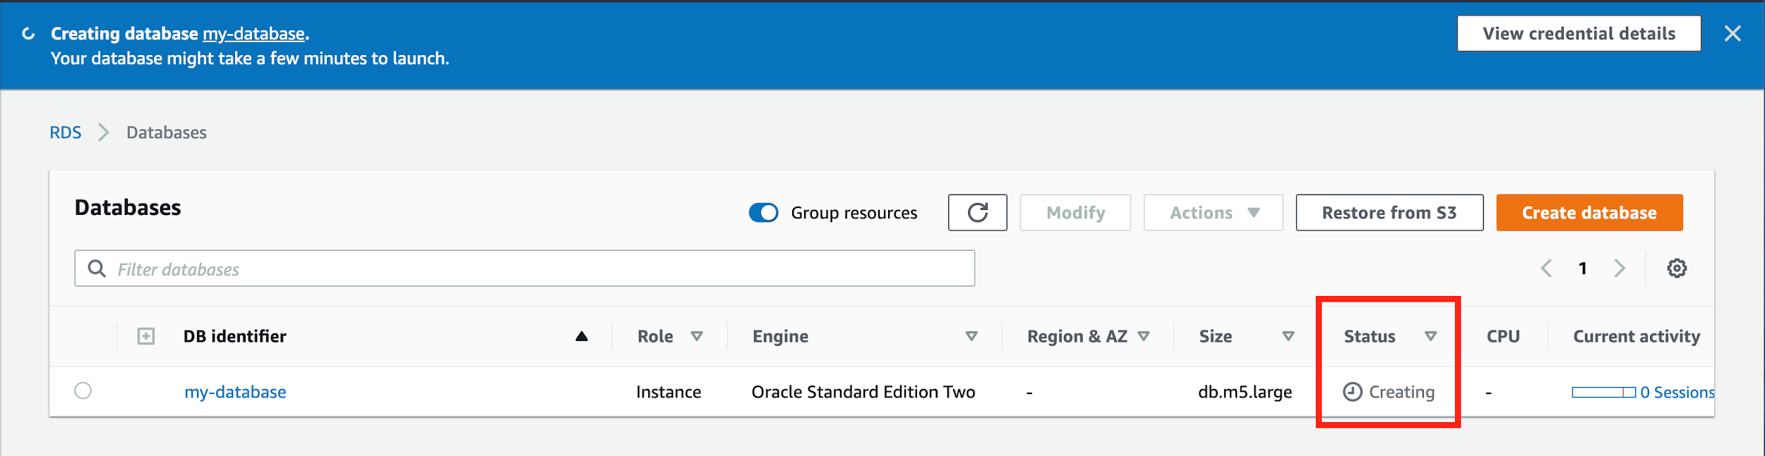Click the Oracle Standard Edition Two cell
Viewport: 1765px width, 456px height.
point(863,392)
